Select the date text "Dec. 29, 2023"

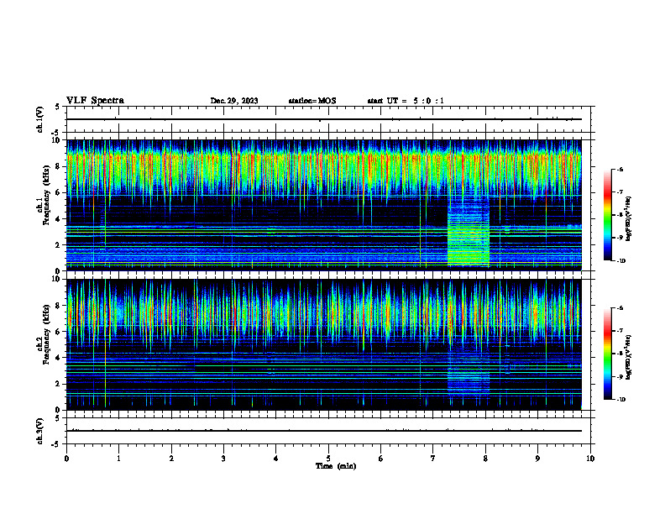[x=234, y=101]
